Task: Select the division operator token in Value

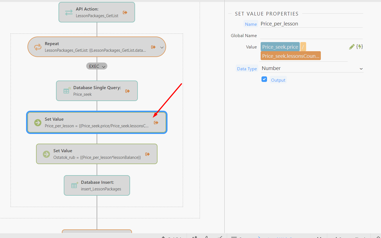Action: click(x=303, y=47)
